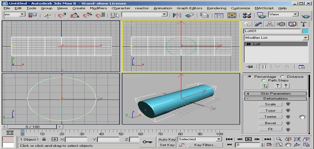The height and width of the screenshot is (149, 314).
Task: Click the Scale deformation button
Action: coord(270,104)
